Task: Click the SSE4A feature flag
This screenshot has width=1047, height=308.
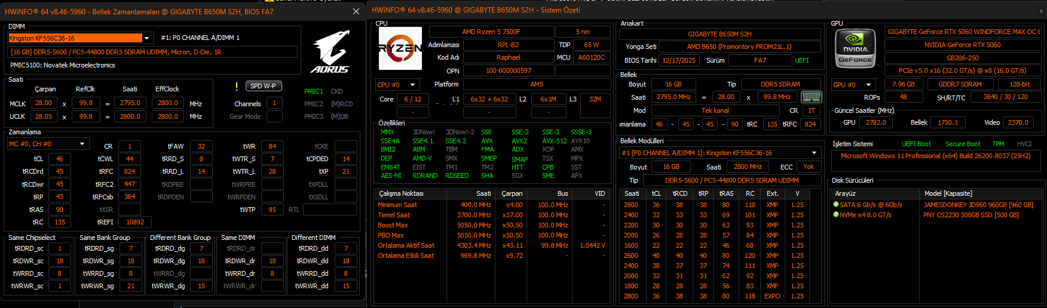Action: pos(390,141)
